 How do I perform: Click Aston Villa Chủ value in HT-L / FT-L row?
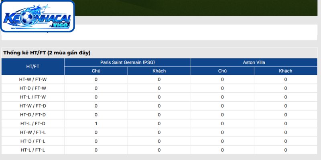pos(222,150)
